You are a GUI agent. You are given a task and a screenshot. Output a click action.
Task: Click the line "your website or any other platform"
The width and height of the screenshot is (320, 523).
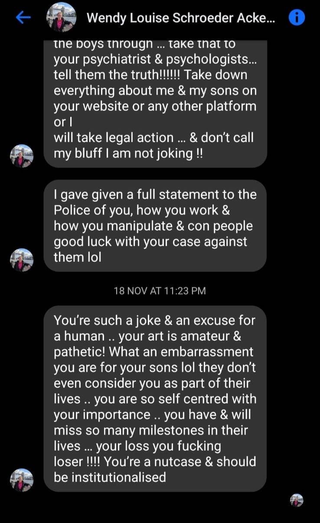click(155, 106)
